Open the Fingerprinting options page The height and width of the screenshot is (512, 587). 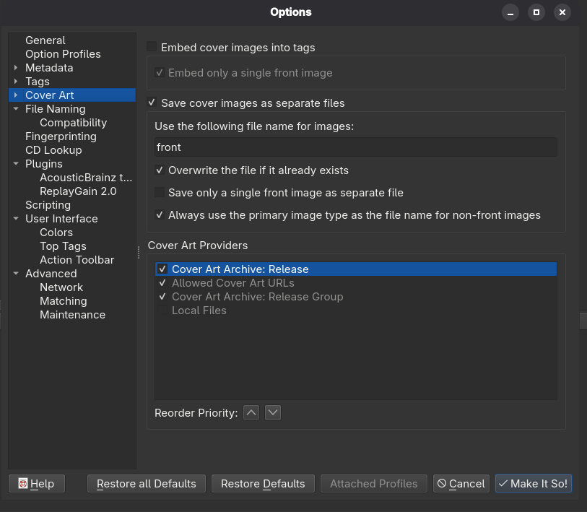(x=61, y=136)
